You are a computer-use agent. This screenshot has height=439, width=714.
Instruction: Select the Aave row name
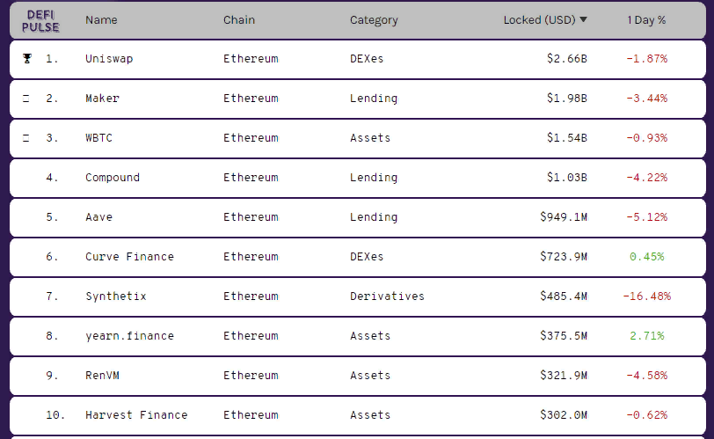point(98,217)
